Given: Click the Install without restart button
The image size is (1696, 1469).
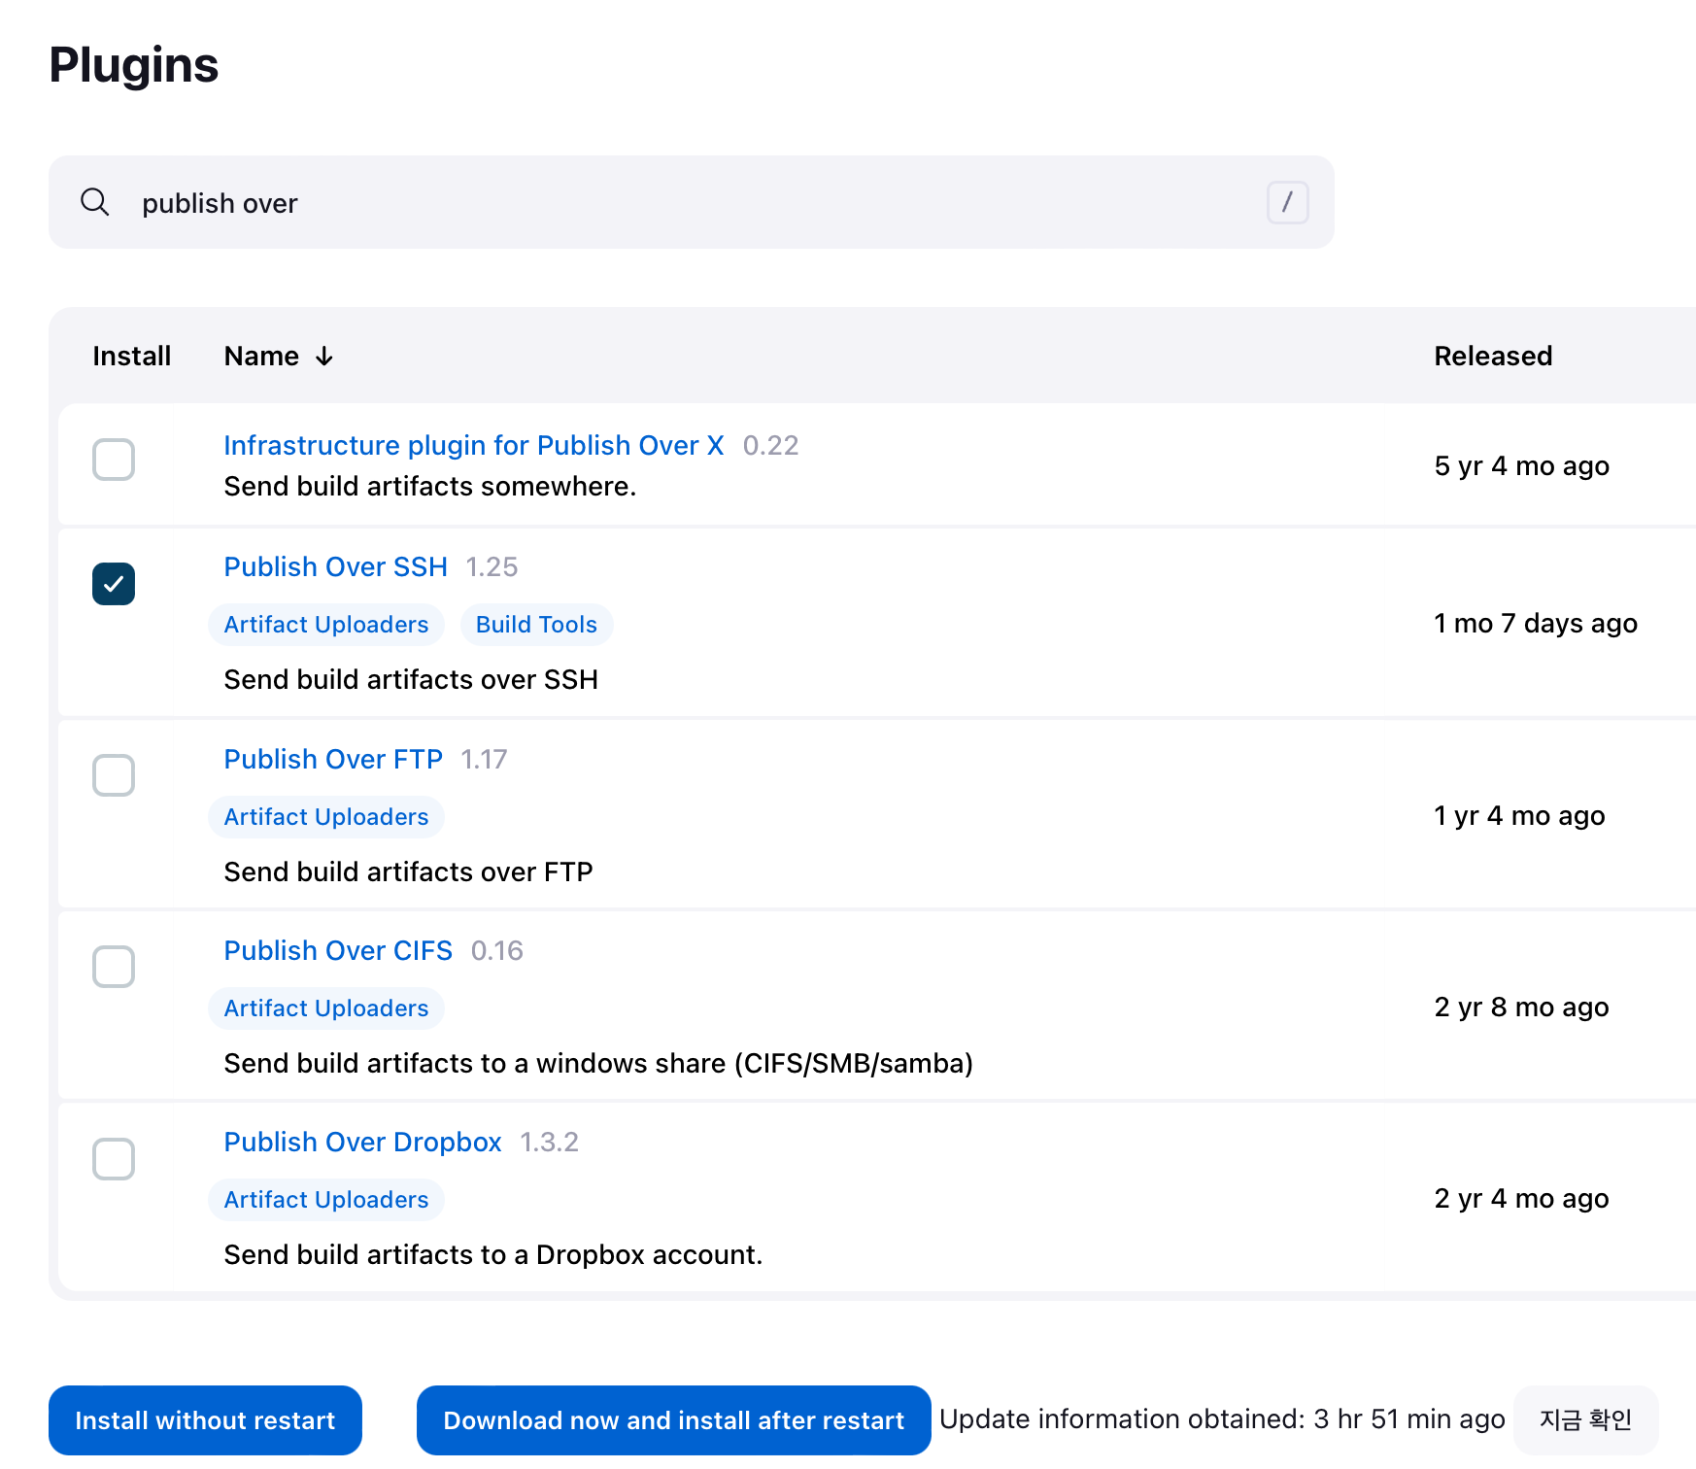Looking at the screenshot, I should [x=205, y=1420].
